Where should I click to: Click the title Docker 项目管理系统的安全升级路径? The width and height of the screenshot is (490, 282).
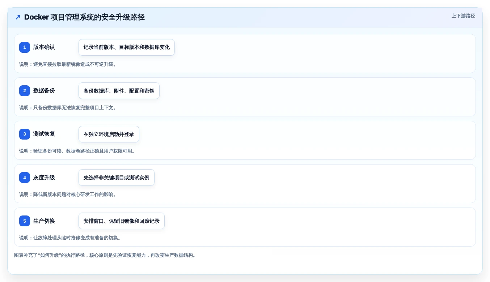coord(84,17)
